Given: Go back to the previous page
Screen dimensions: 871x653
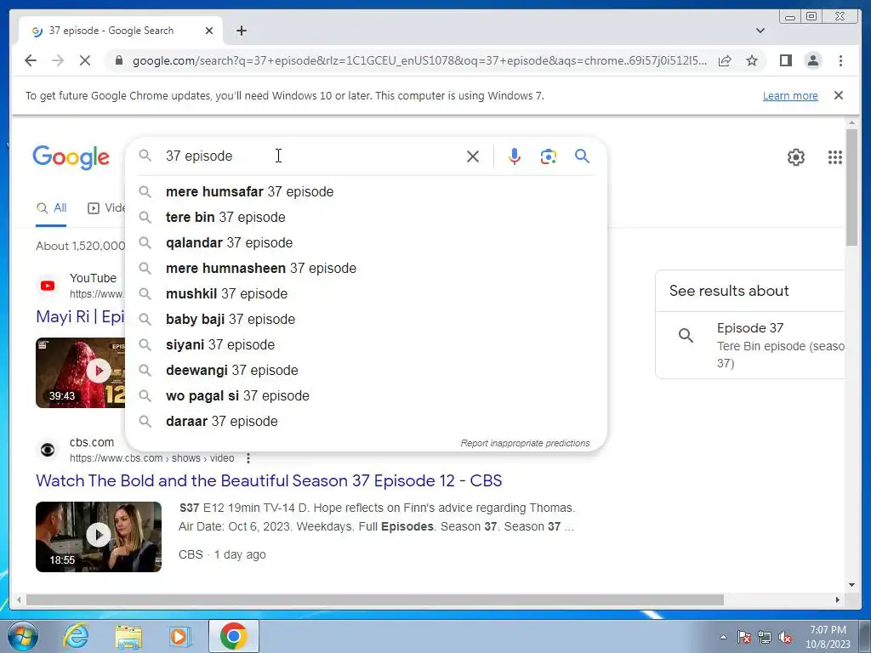Looking at the screenshot, I should tap(31, 60).
